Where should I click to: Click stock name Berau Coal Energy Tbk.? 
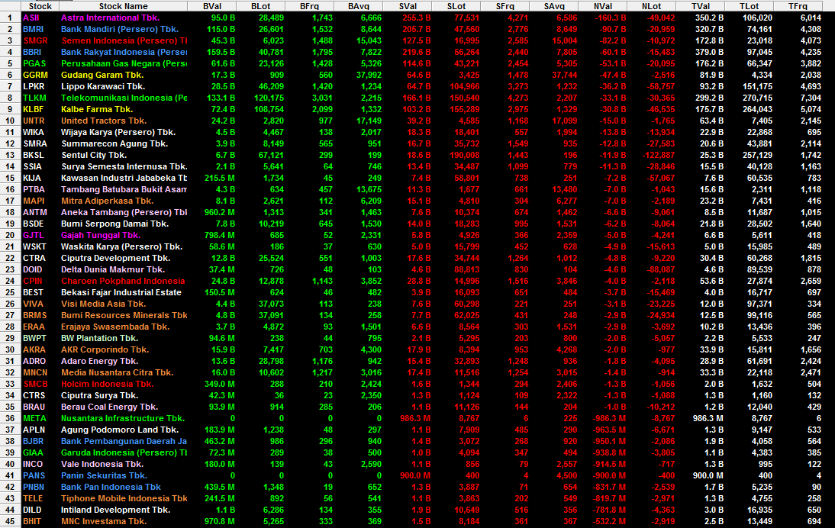point(109,407)
